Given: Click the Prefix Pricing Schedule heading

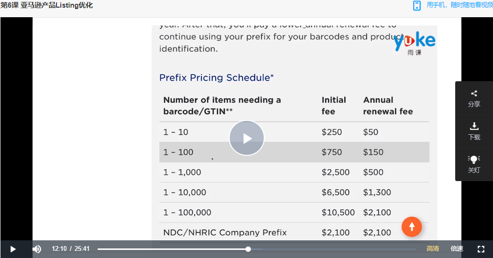Looking at the screenshot, I should coord(216,77).
